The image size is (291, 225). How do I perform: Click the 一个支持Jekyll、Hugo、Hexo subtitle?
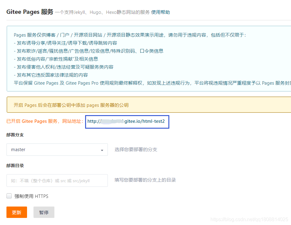102,12
